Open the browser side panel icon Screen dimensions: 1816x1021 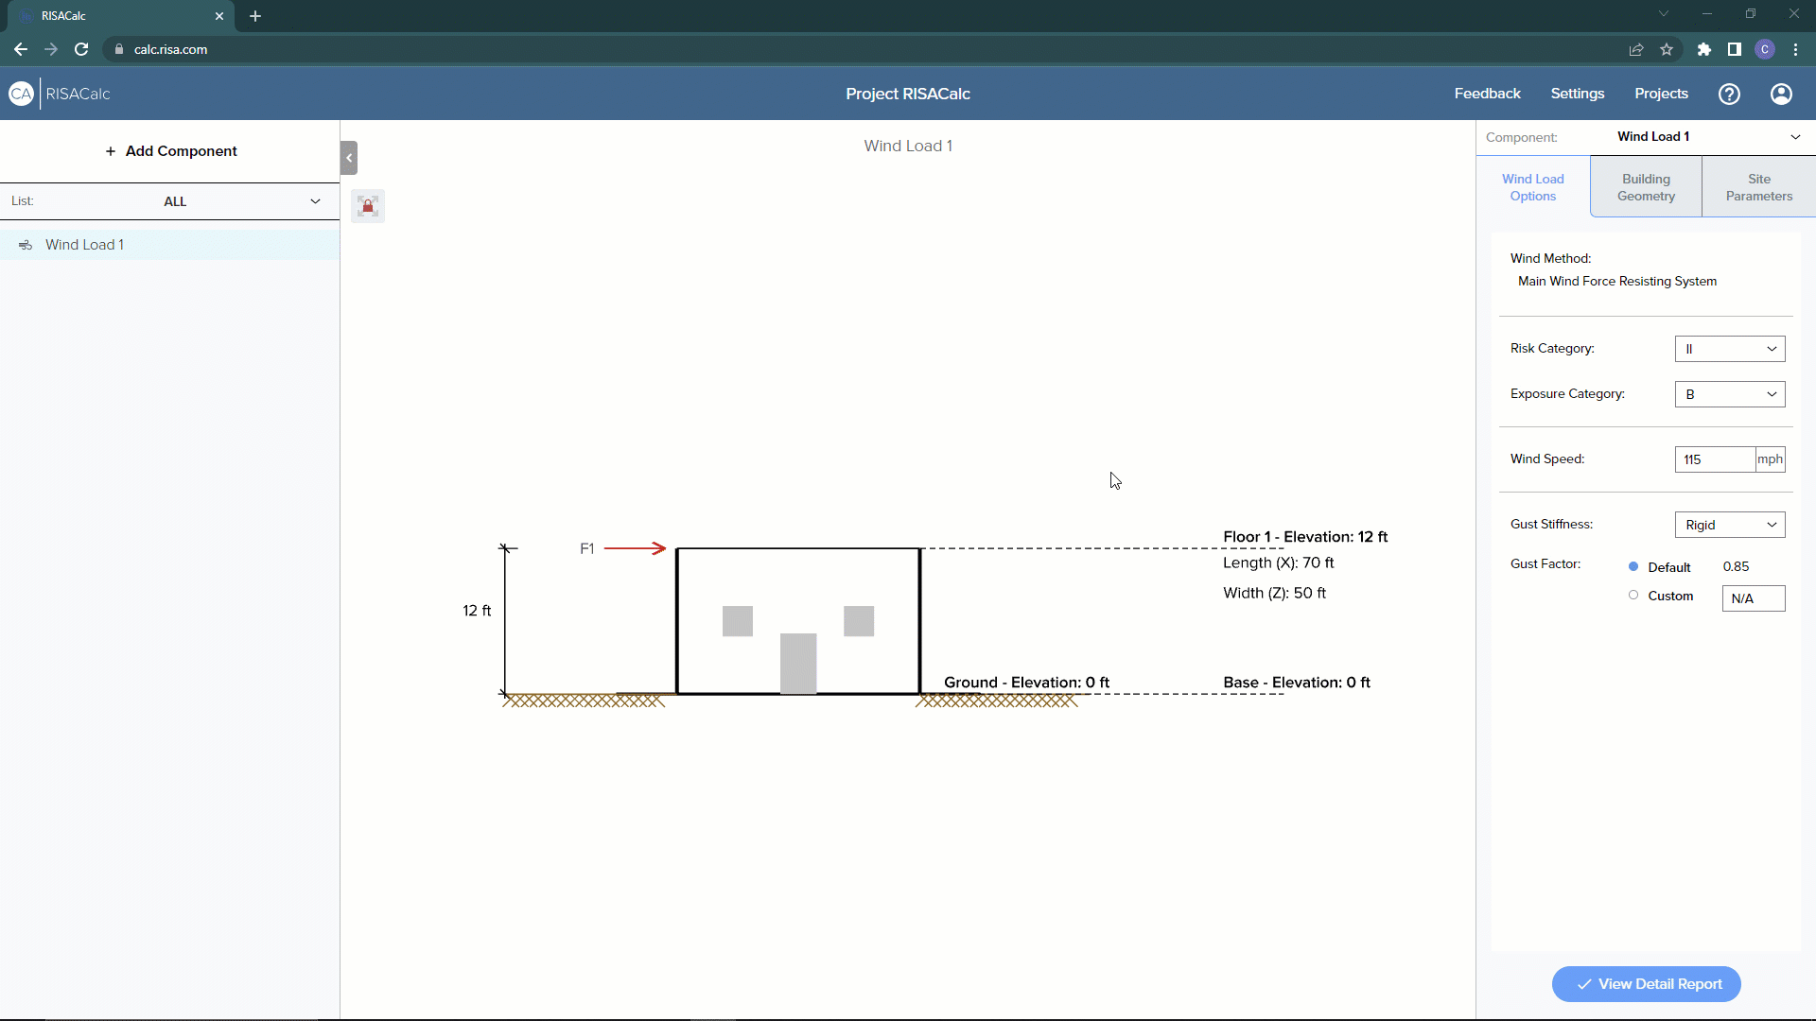[1735, 49]
